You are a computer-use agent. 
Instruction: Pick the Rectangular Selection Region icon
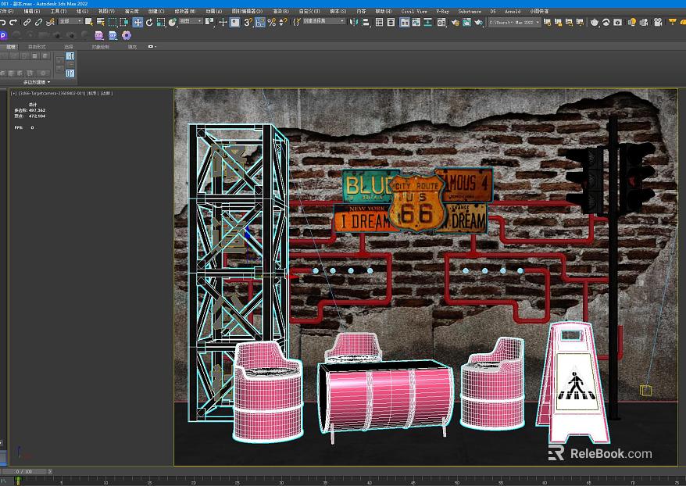pos(113,22)
